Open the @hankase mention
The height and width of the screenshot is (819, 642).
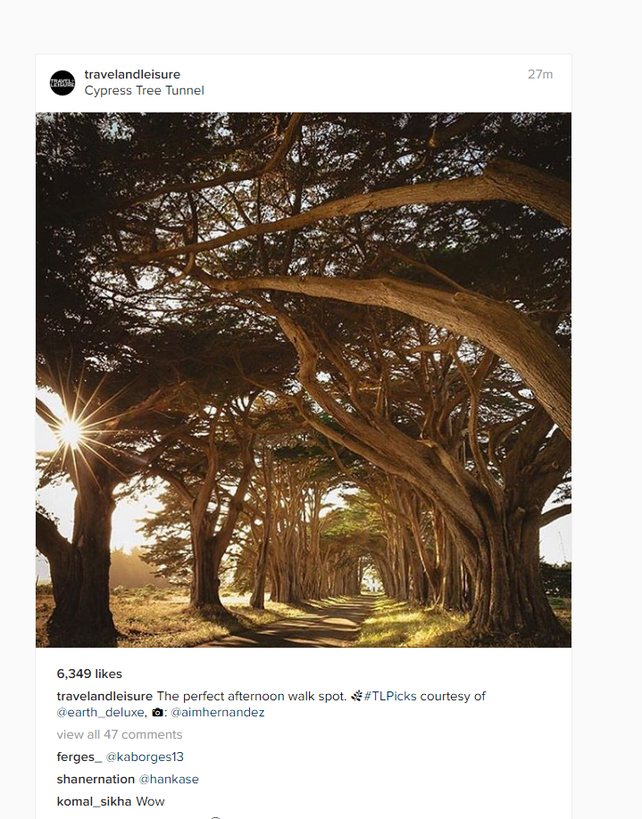click(x=169, y=780)
